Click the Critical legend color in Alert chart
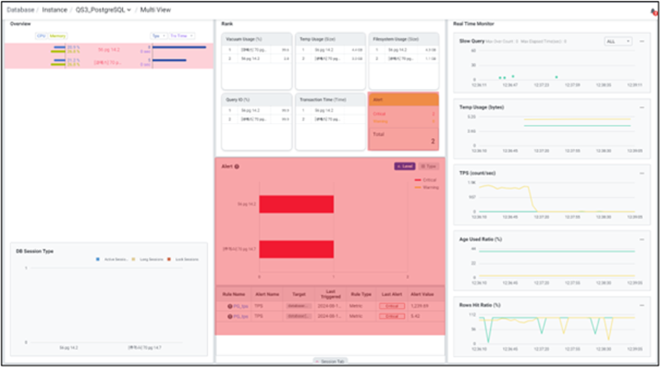The width and height of the screenshot is (660, 367). pos(418,180)
